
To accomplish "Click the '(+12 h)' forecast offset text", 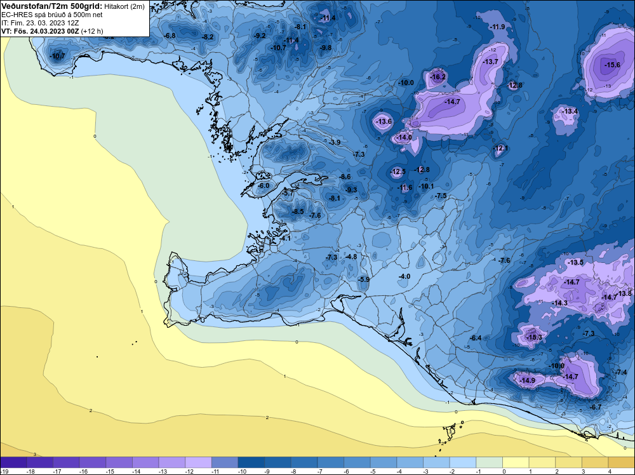I will click(92, 31).
